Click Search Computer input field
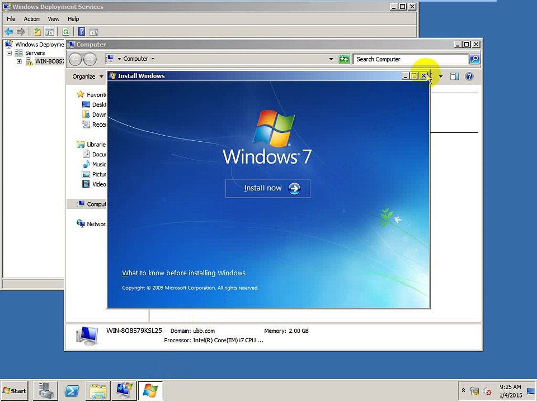 click(x=410, y=59)
